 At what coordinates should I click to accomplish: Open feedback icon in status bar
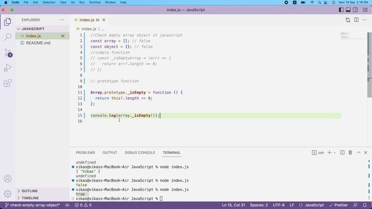pos(355,205)
